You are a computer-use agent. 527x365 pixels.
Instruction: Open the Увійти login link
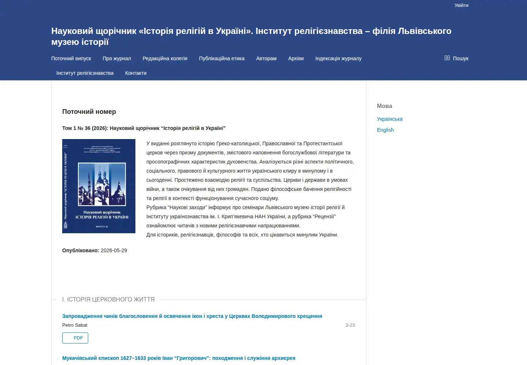coord(461,5)
